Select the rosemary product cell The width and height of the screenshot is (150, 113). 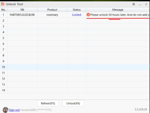tap(52, 15)
